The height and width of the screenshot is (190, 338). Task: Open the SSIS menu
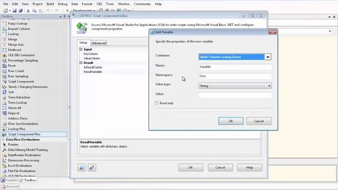pyautogui.click(x=99, y=4)
